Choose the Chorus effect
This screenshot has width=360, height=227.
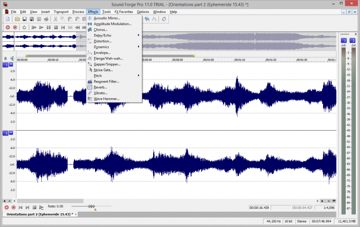[101, 30]
